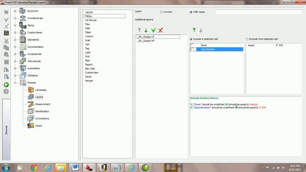Screen dimensions: 306x172
Task: Select the Documentation icon
Action: click(x=22, y=47)
